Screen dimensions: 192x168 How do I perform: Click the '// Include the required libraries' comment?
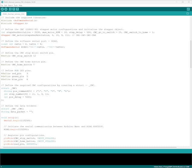pos(24,18)
